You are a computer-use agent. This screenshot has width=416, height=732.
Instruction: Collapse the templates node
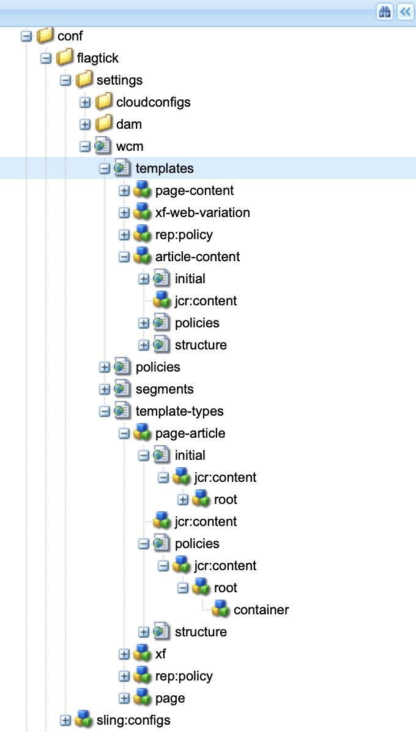(x=105, y=169)
